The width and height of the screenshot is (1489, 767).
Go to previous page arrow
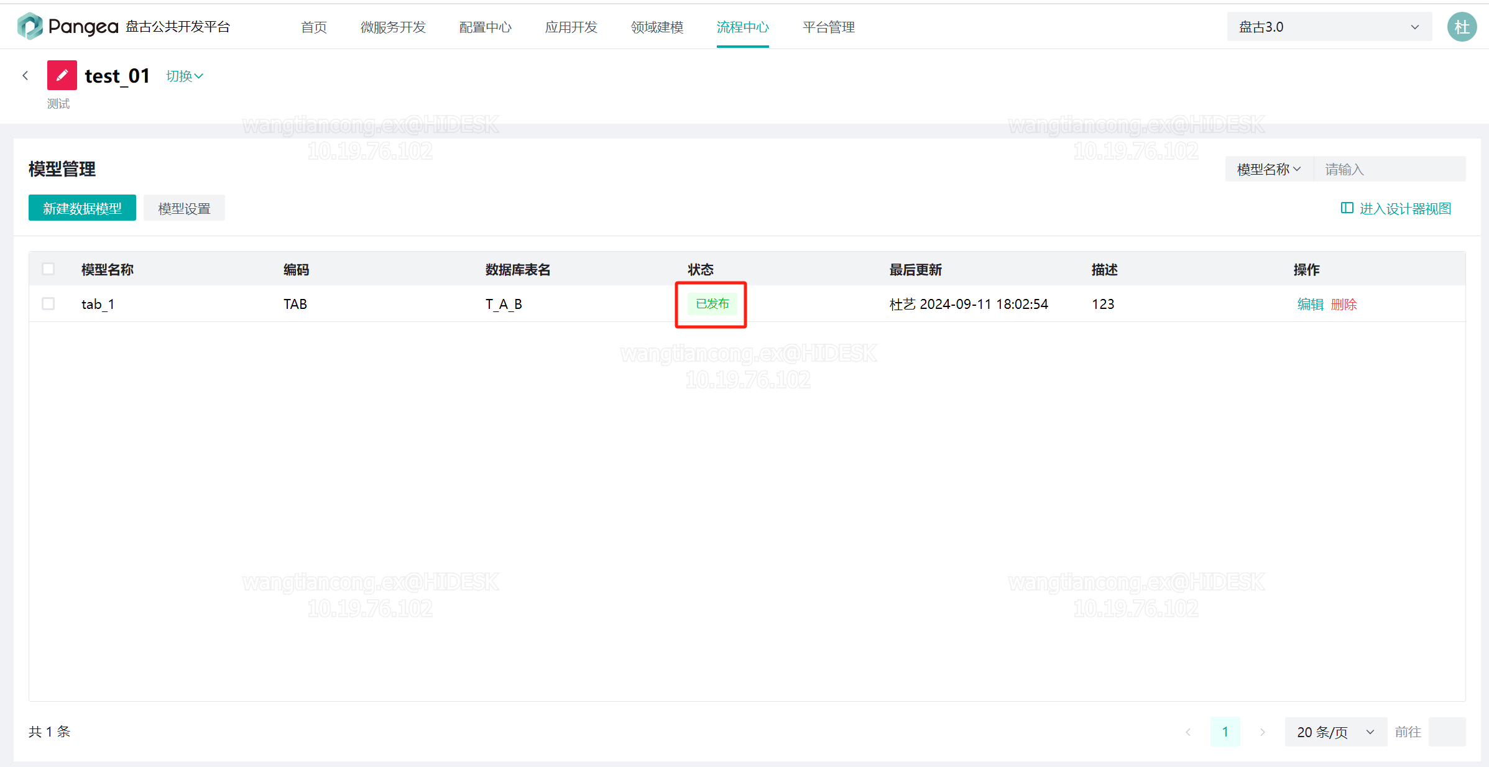pyautogui.click(x=1188, y=732)
